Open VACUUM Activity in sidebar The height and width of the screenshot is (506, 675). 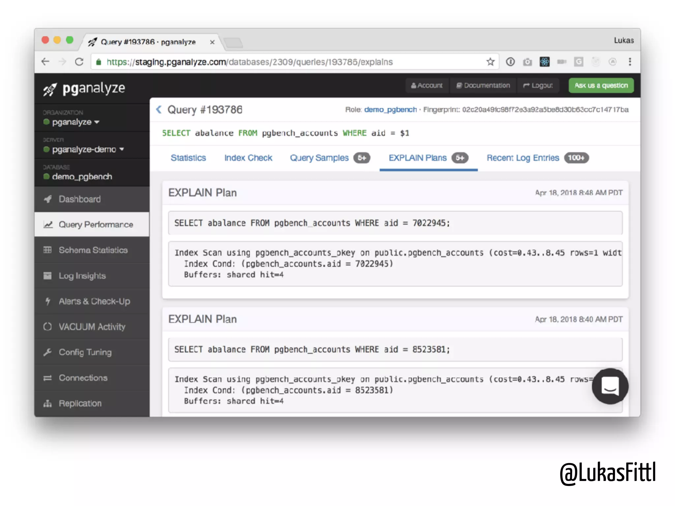[x=92, y=327]
